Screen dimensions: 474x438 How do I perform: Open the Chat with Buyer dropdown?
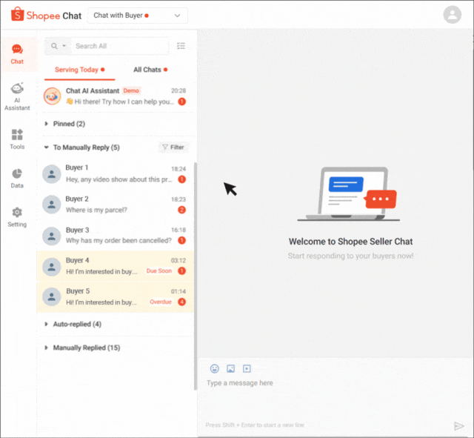[x=138, y=16]
